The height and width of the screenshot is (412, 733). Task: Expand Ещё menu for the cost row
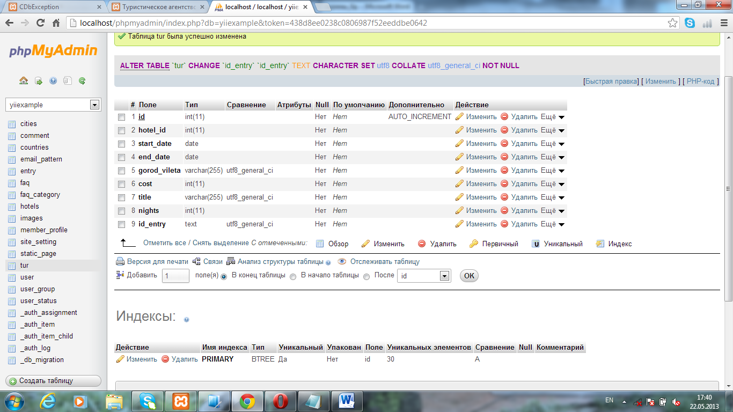click(553, 183)
